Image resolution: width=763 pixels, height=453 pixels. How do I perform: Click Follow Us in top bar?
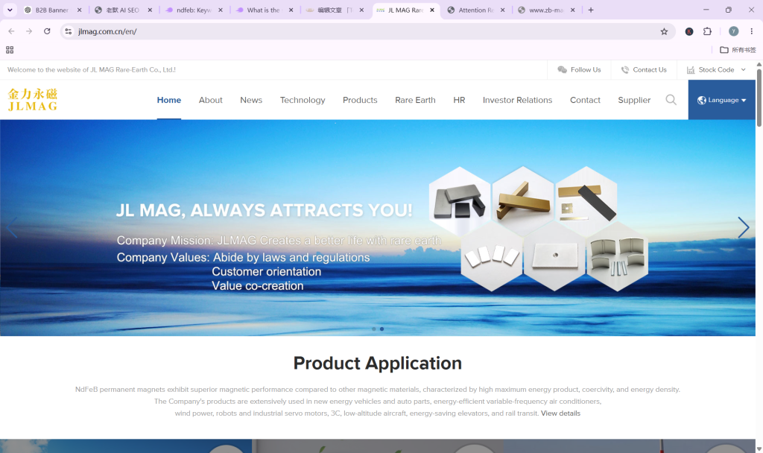579,69
